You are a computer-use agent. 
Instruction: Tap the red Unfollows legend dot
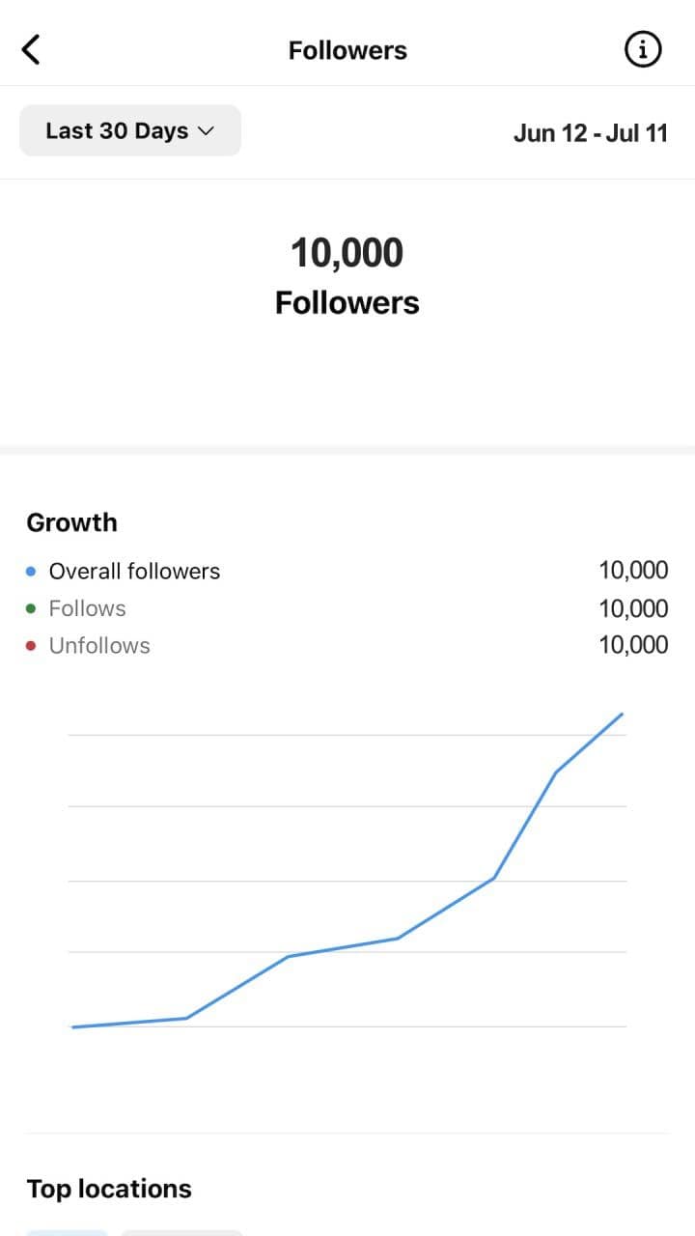(x=30, y=645)
